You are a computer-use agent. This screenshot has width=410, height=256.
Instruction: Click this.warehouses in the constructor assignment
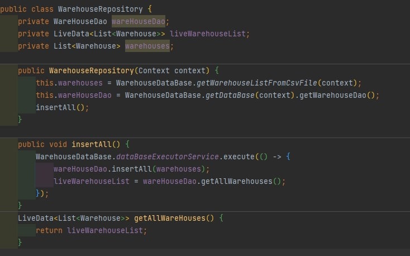69,83
